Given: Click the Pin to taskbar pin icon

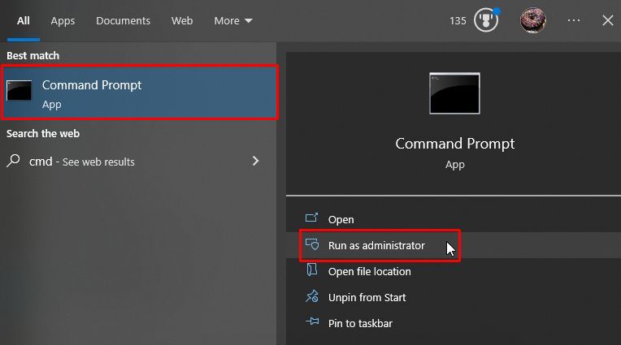Looking at the screenshot, I should [312, 321].
